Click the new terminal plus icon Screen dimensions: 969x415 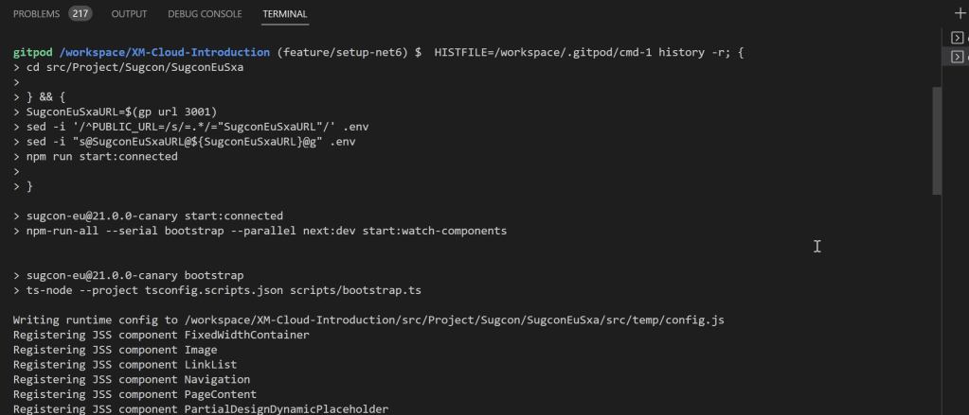[959, 13]
